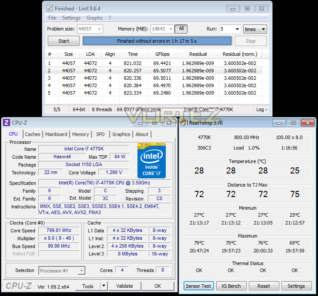Click the LinX checkmark title icon

pyautogui.click(x=49, y=8)
